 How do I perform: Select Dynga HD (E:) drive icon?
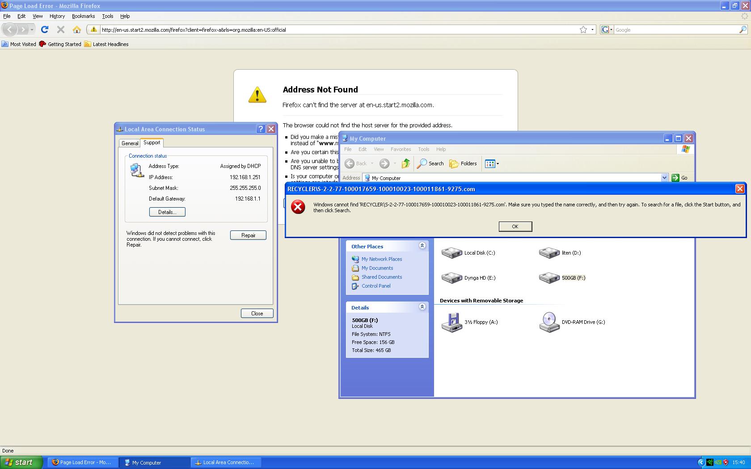click(451, 278)
